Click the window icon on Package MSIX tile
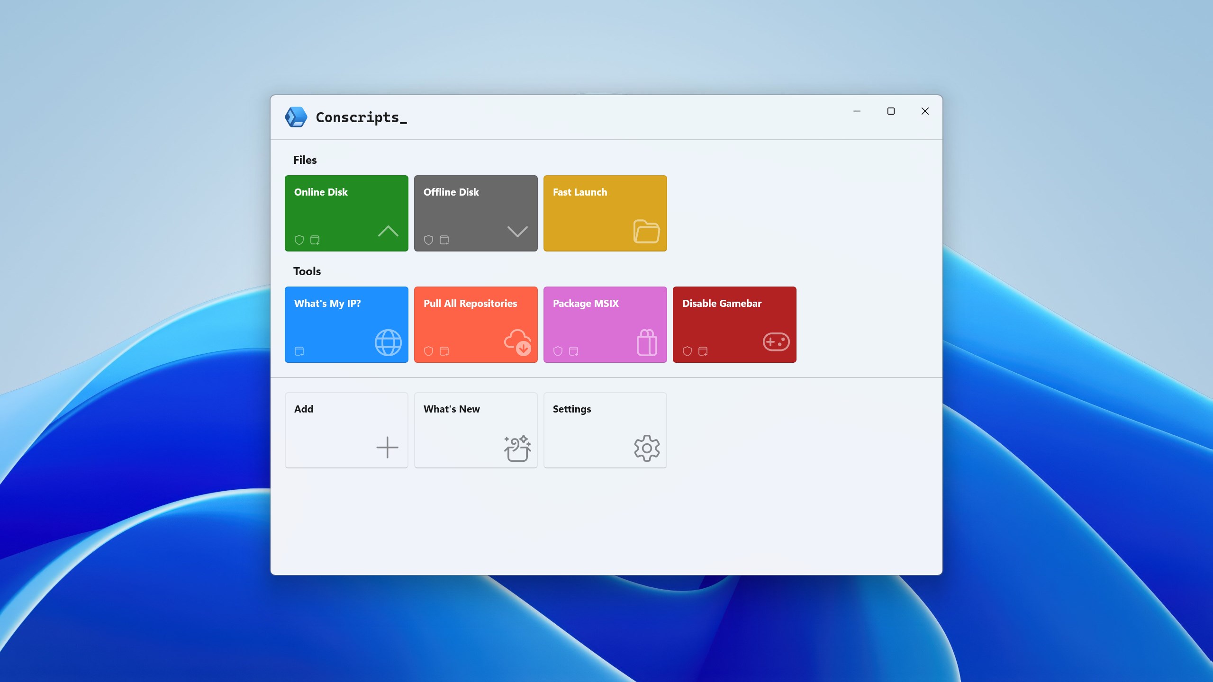 pos(573,351)
